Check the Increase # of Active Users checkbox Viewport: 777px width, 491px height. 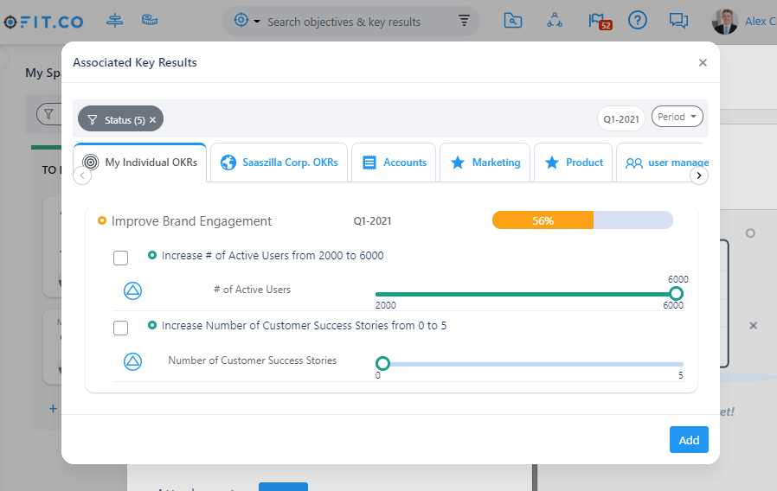[x=121, y=258]
